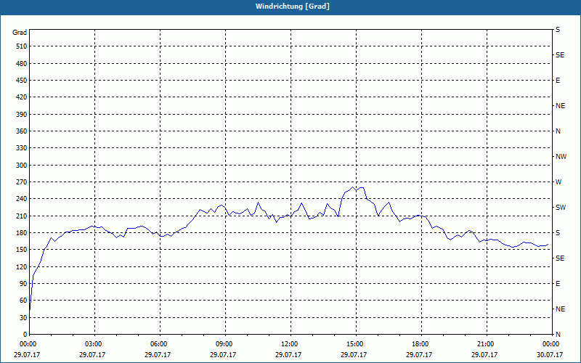Click the N compass label level with 360

click(x=558, y=131)
